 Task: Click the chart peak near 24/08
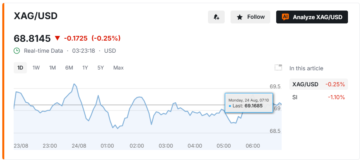[74, 84]
